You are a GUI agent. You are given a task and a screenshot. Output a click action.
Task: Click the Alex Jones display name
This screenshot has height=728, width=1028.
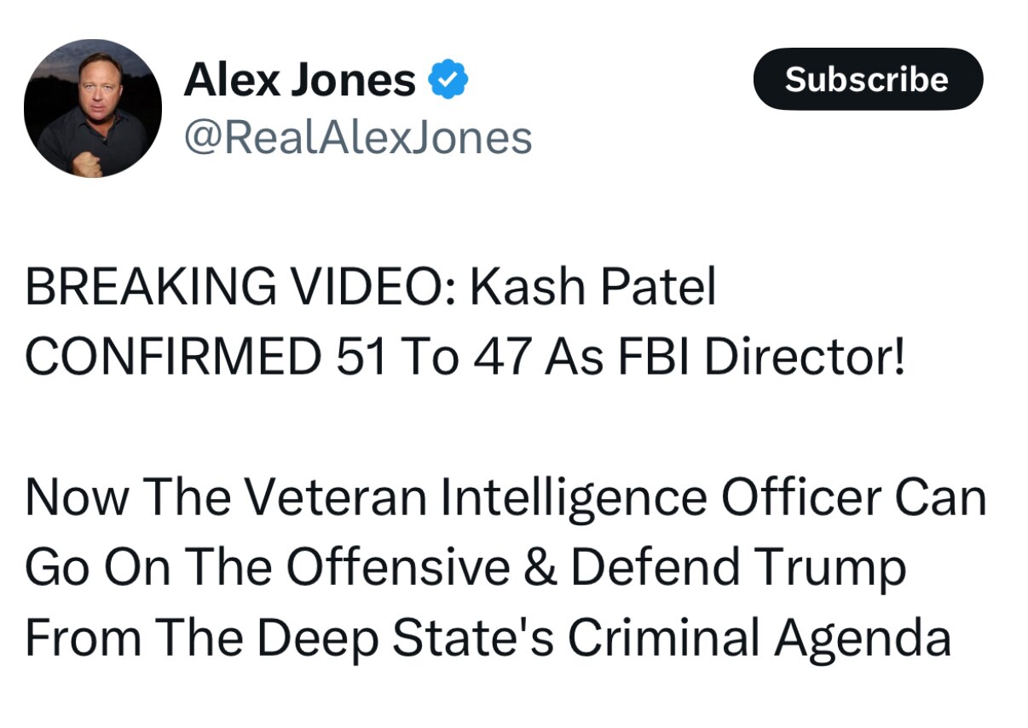click(x=298, y=77)
